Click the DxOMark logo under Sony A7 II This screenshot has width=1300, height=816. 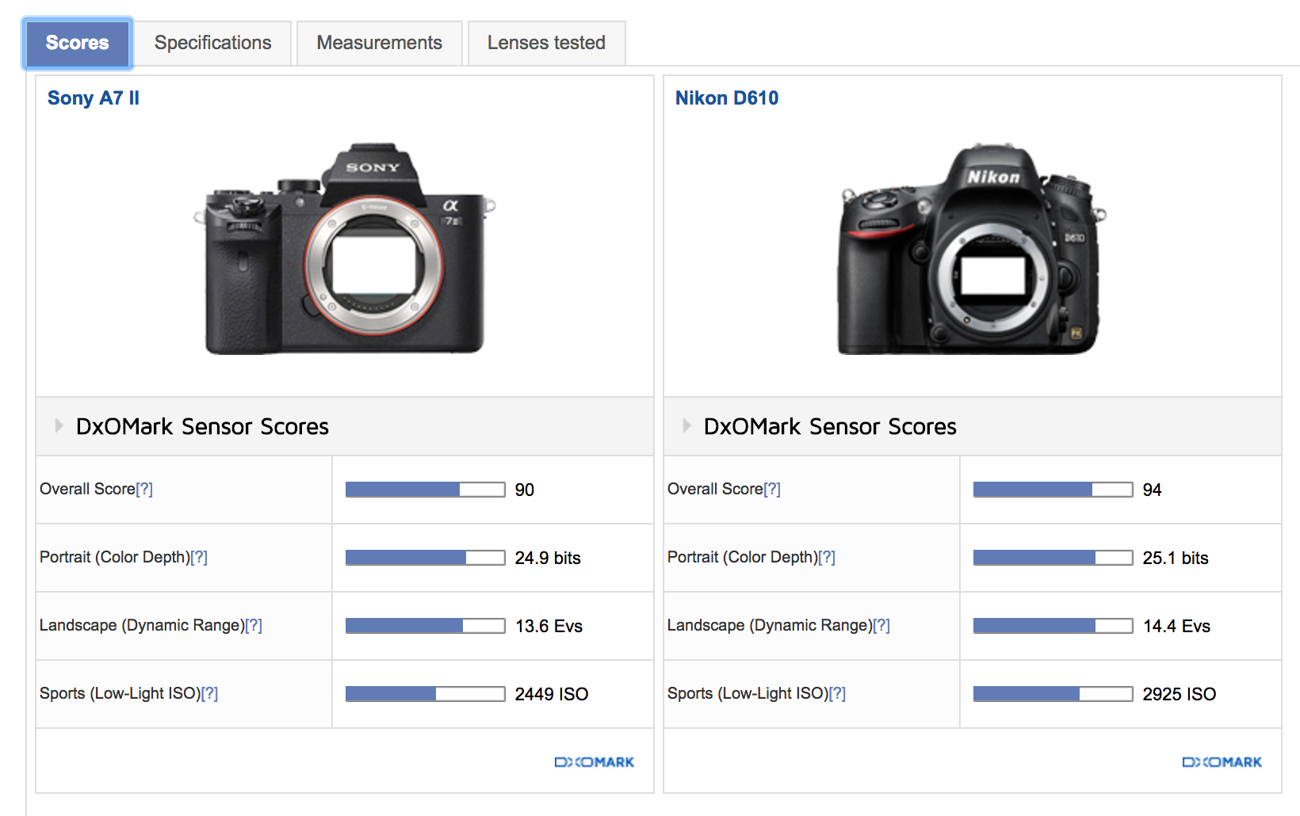click(x=594, y=762)
